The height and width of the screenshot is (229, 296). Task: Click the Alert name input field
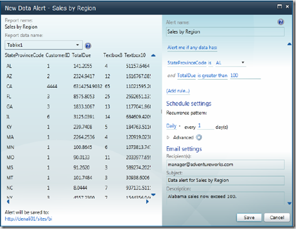click(225, 32)
